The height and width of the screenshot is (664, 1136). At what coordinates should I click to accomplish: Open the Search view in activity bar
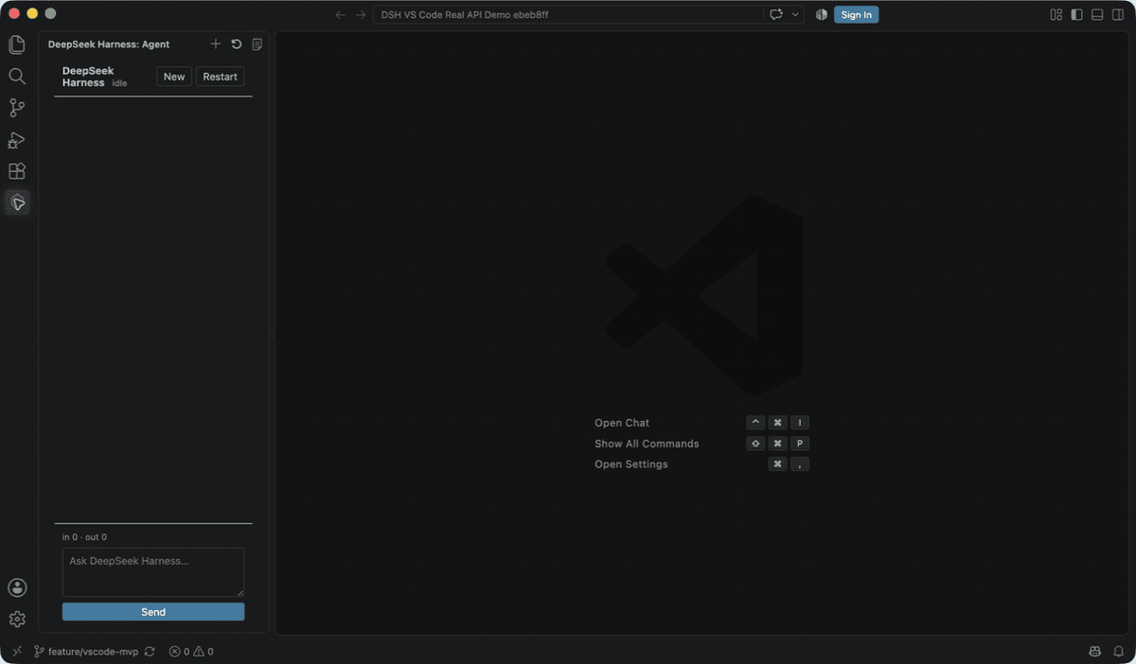click(x=17, y=76)
